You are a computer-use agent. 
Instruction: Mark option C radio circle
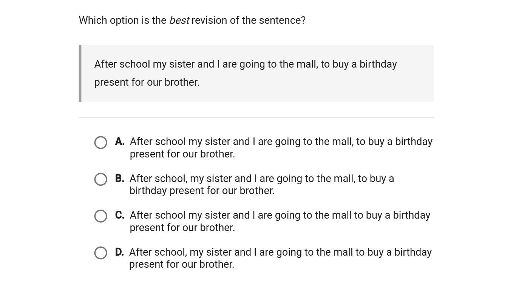click(100, 216)
